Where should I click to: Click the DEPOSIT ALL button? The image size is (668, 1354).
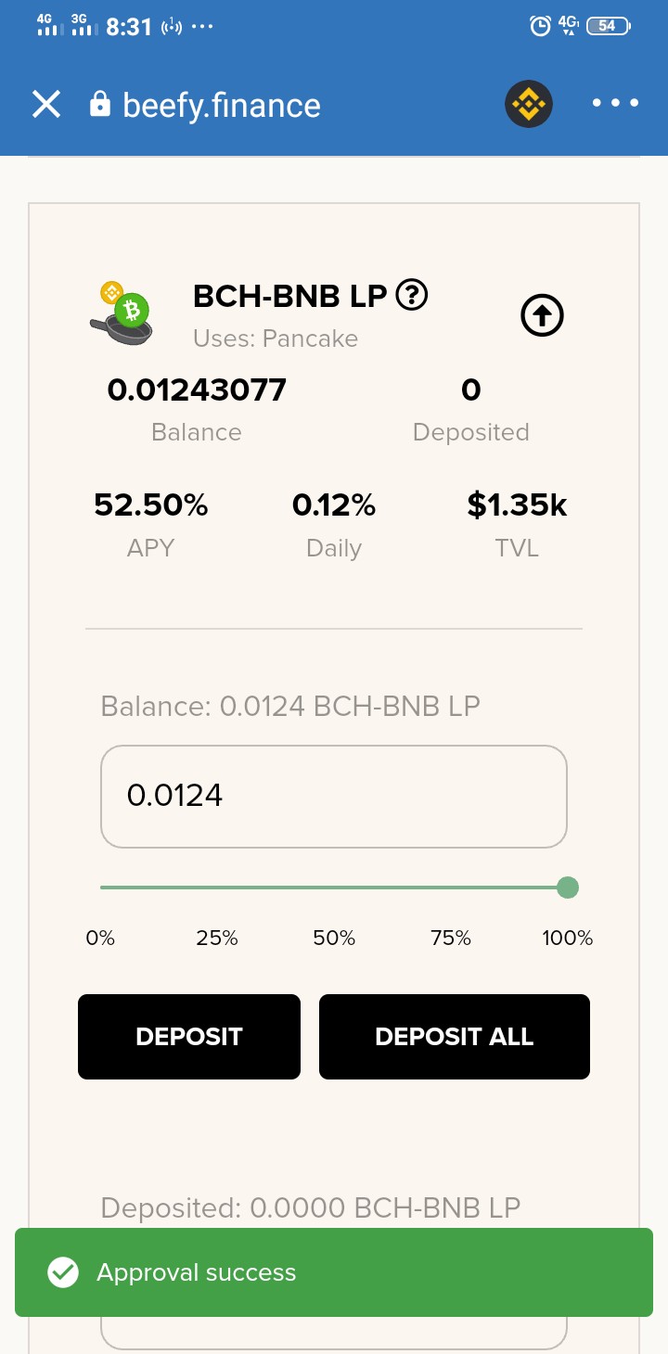[455, 1037]
